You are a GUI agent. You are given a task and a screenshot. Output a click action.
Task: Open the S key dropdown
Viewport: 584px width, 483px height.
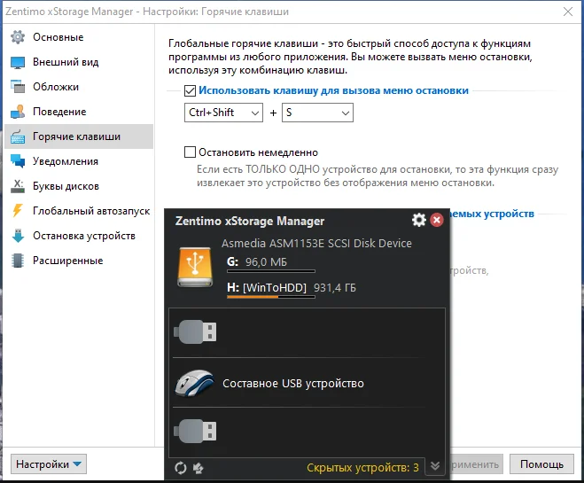(317, 113)
